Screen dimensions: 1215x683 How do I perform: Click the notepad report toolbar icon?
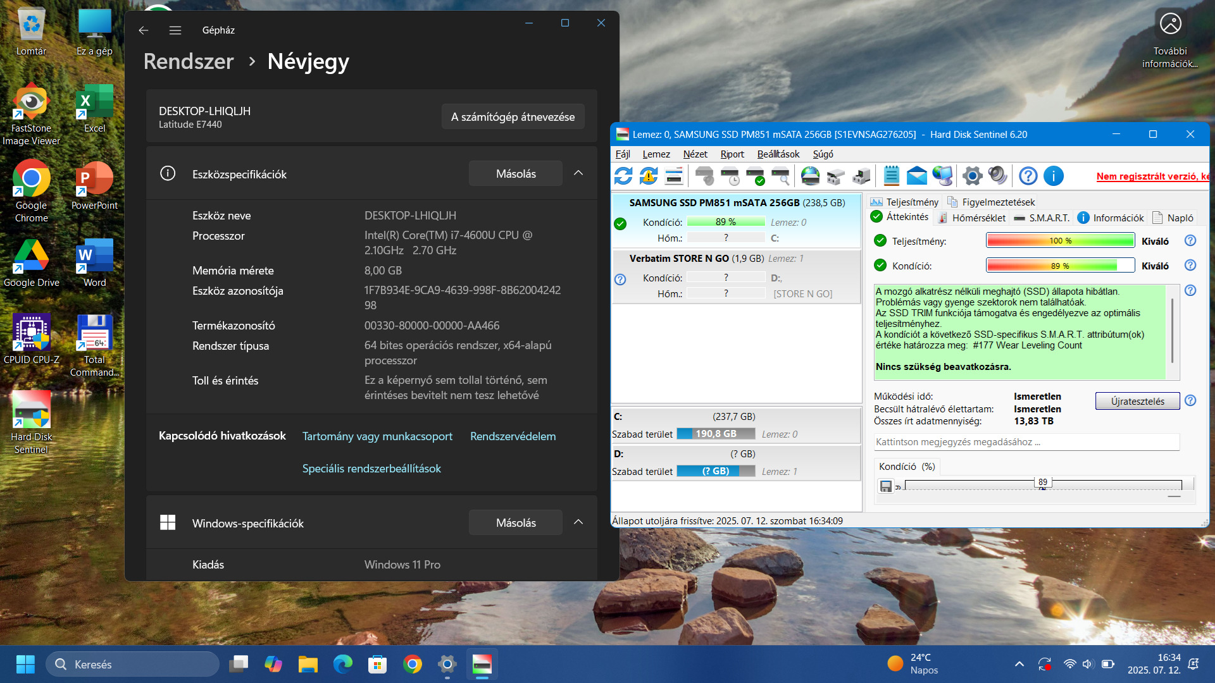pyautogui.click(x=891, y=176)
